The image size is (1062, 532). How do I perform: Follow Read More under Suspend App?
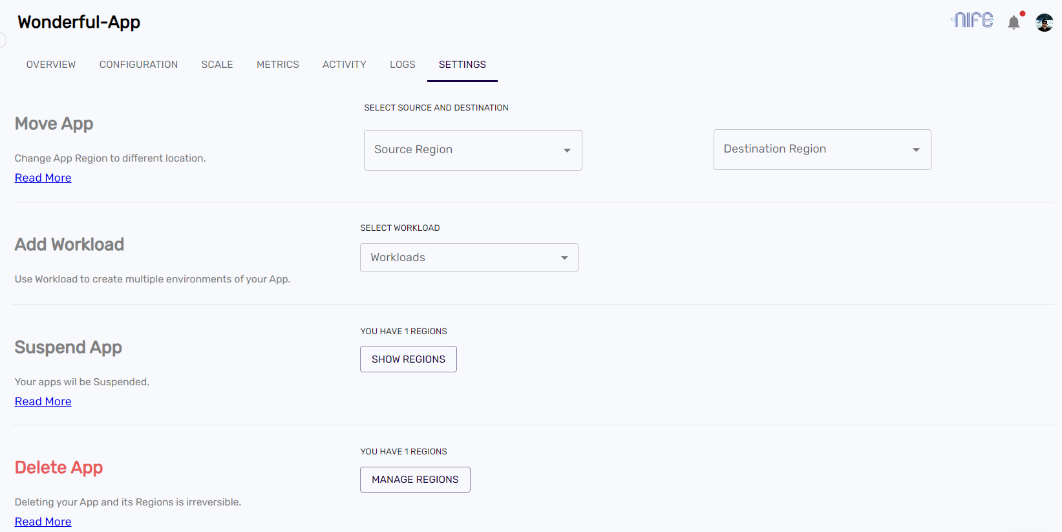coord(43,401)
